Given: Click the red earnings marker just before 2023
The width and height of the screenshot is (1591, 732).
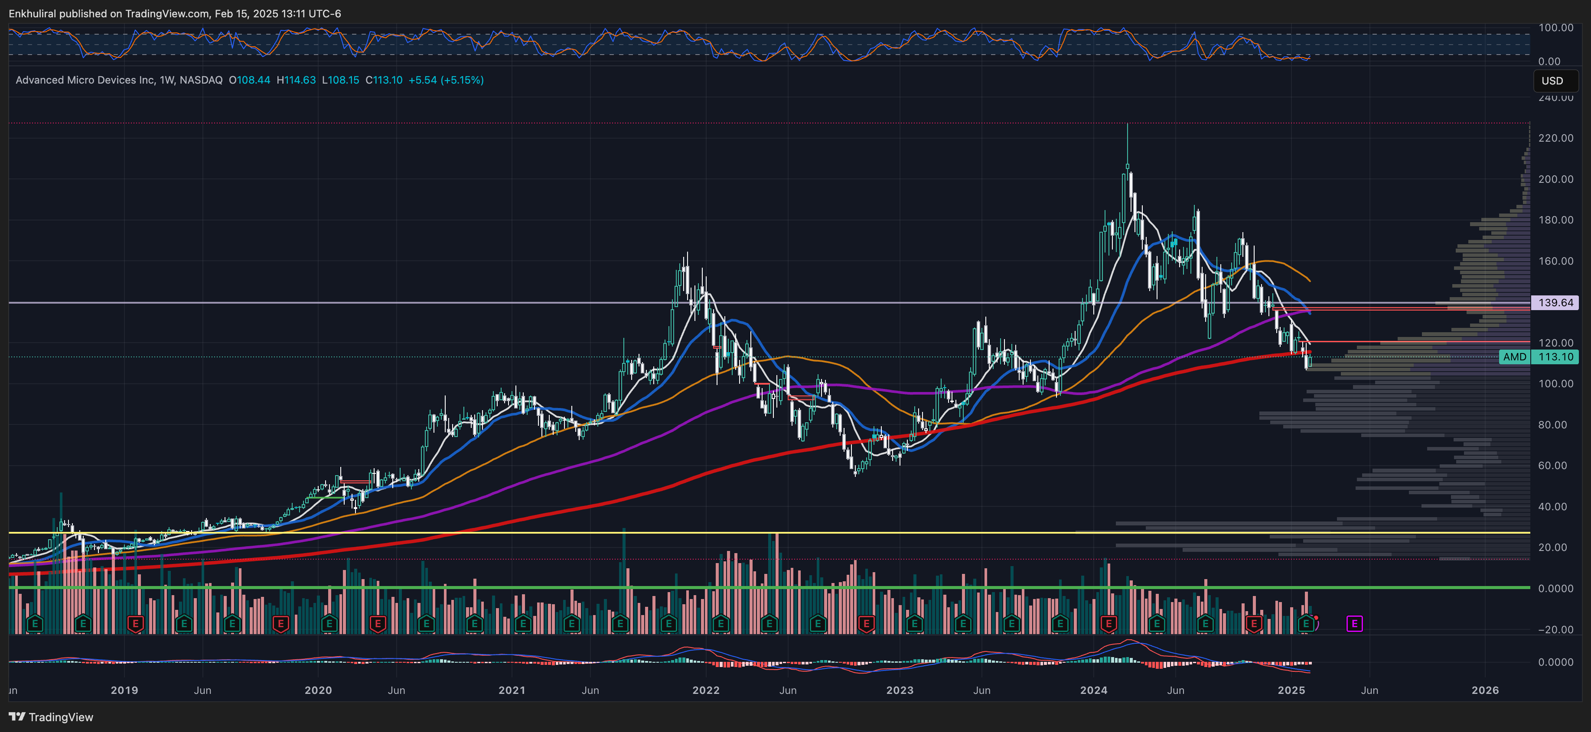Looking at the screenshot, I should click(866, 623).
